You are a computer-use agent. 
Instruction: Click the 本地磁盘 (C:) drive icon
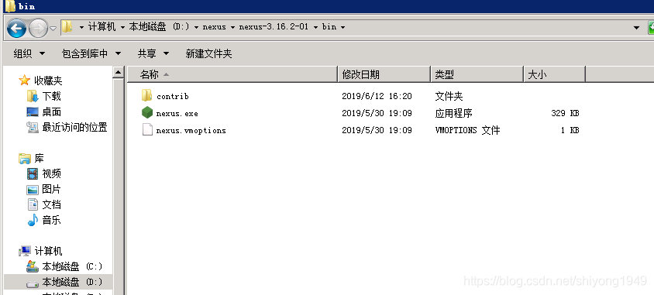33,266
